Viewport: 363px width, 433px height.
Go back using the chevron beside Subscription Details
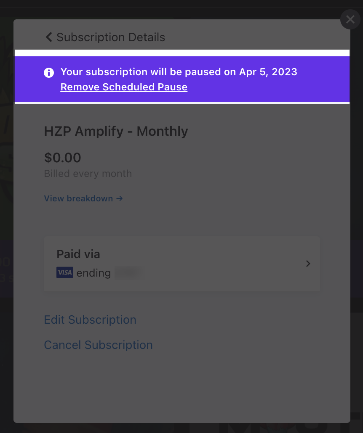click(x=49, y=37)
